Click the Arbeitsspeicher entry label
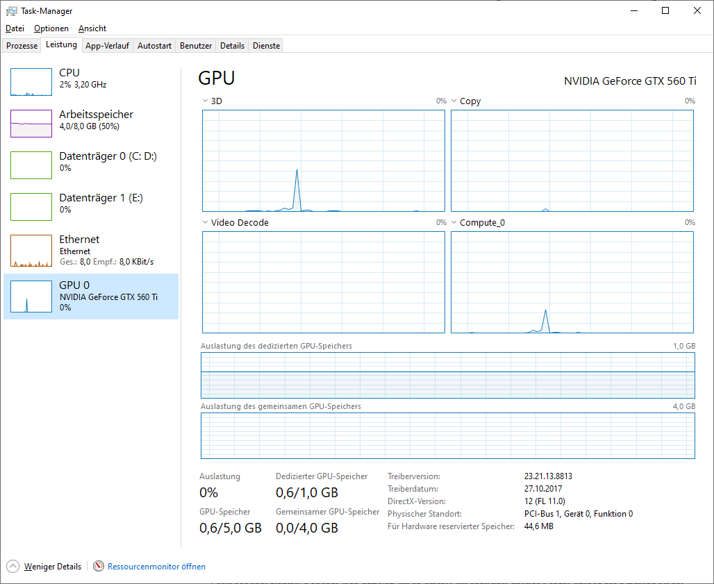 [x=96, y=115]
